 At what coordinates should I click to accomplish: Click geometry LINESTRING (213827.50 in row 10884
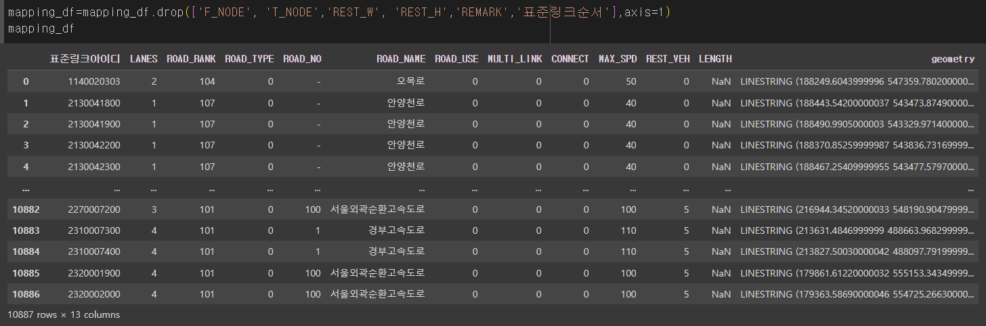pos(857,252)
